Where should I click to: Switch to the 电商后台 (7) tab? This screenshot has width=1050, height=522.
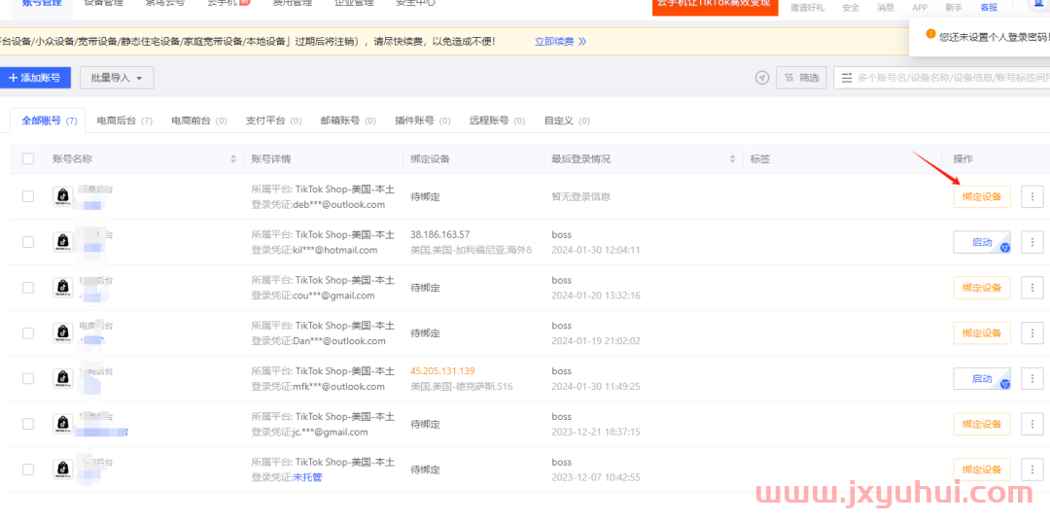click(124, 122)
